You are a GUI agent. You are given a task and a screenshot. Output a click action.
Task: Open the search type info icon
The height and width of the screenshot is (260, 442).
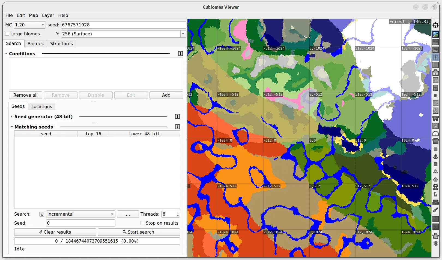42,214
